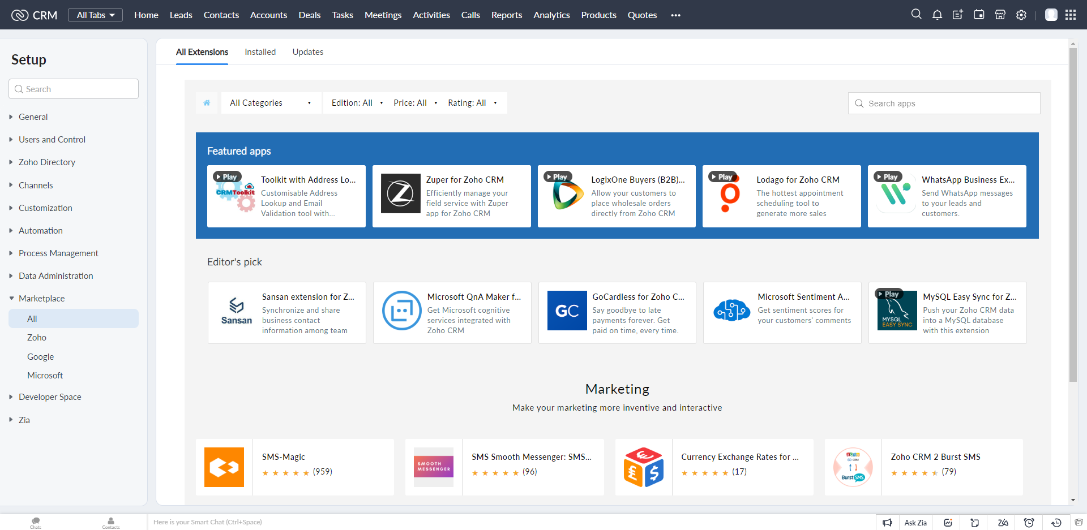Viewport: 1087px width, 530px height.
Task: Open the alarm clock reminders icon
Action: pyautogui.click(x=1029, y=523)
